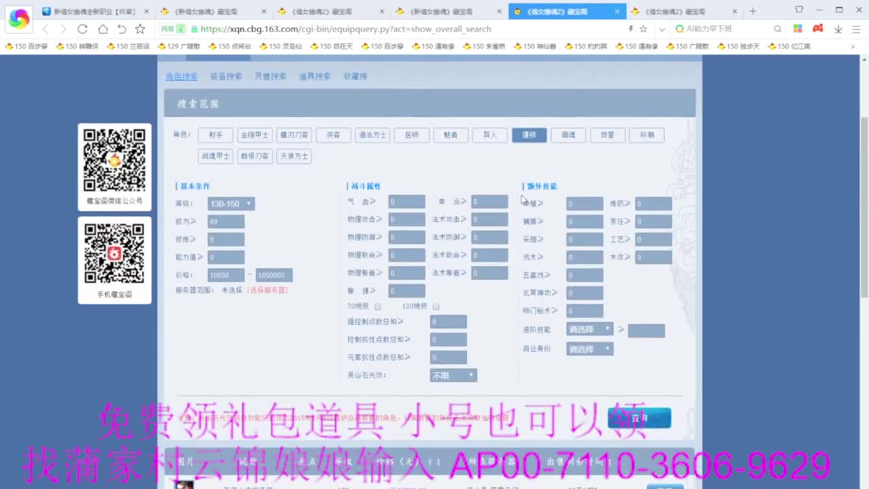Open the downloads arrow icon
Screen dimensions: 869x489
pyautogui.click(x=838, y=29)
